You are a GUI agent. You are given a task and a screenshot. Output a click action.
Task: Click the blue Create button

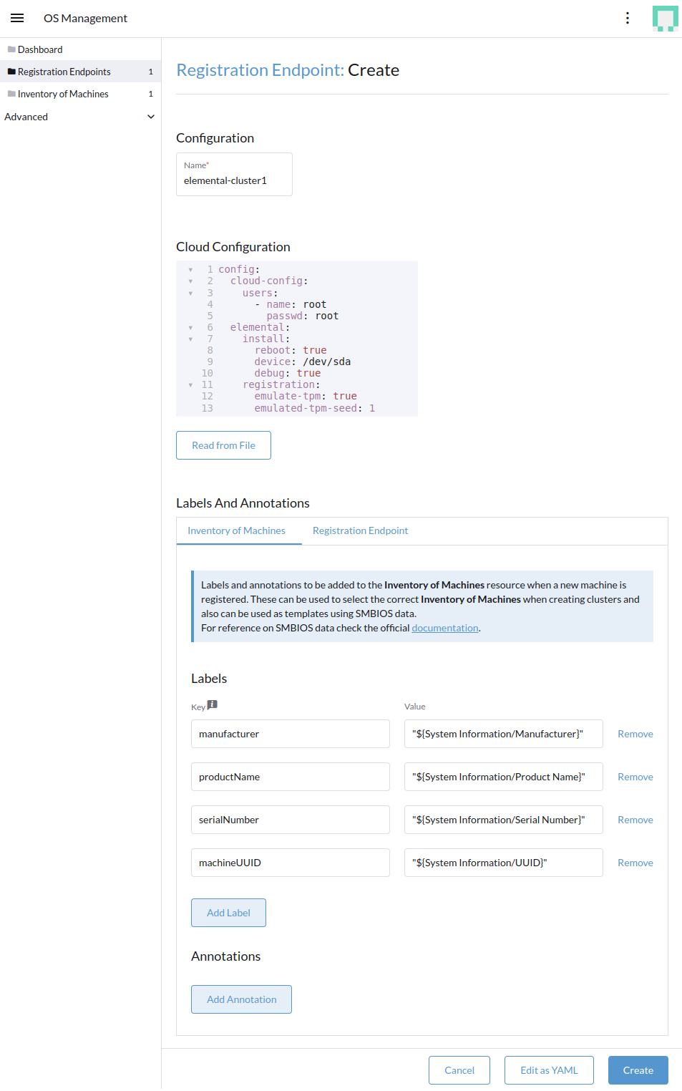638,1070
